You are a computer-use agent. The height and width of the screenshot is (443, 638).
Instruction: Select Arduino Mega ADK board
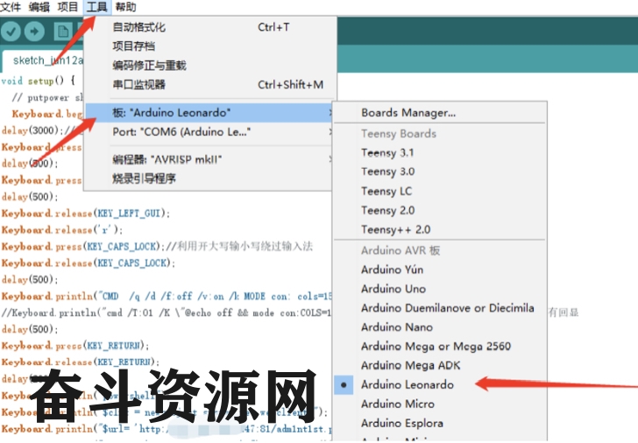(439, 365)
